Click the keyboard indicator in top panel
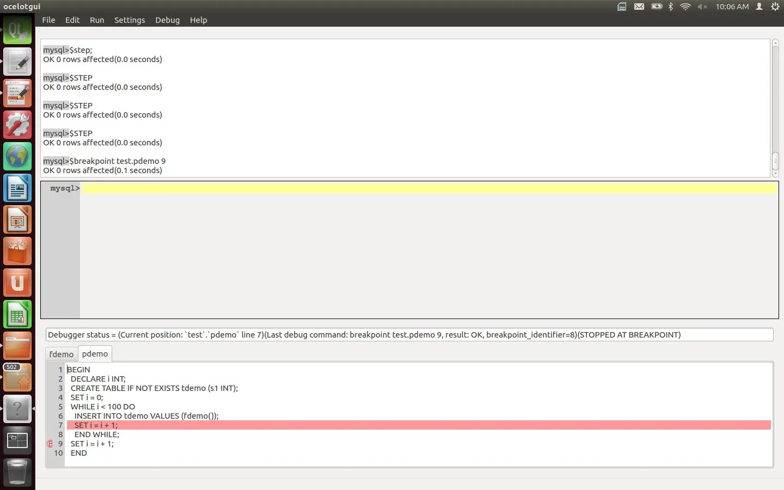This screenshot has height=490, width=784. click(x=622, y=7)
